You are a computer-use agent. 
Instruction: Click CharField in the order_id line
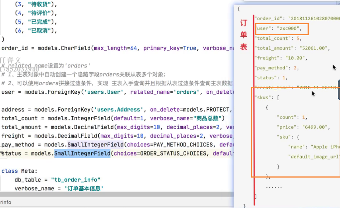[x=76, y=48]
